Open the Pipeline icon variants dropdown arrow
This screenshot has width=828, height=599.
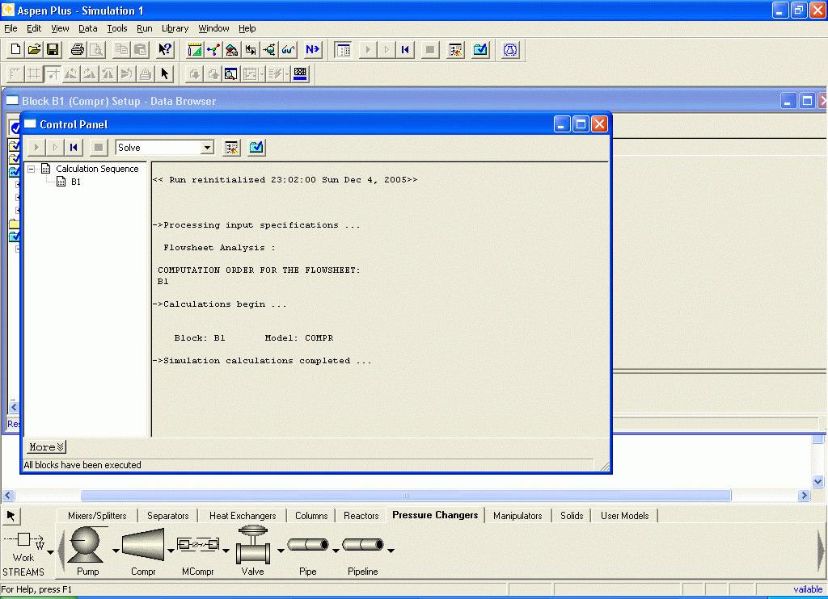tap(391, 551)
